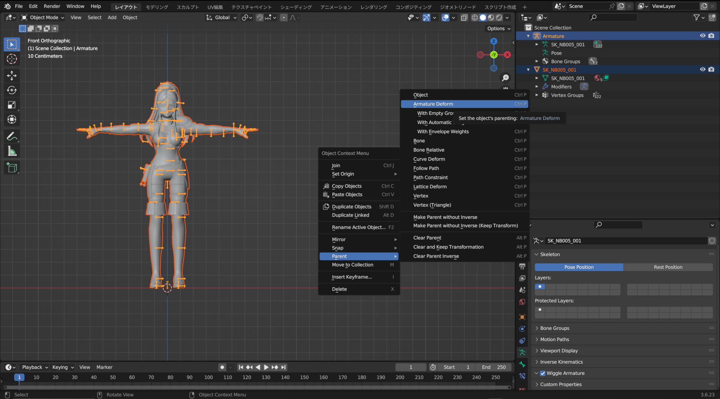Click Join in Object Context Menu
The height and width of the screenshot is (399, 720).
(x=359, y=166)
